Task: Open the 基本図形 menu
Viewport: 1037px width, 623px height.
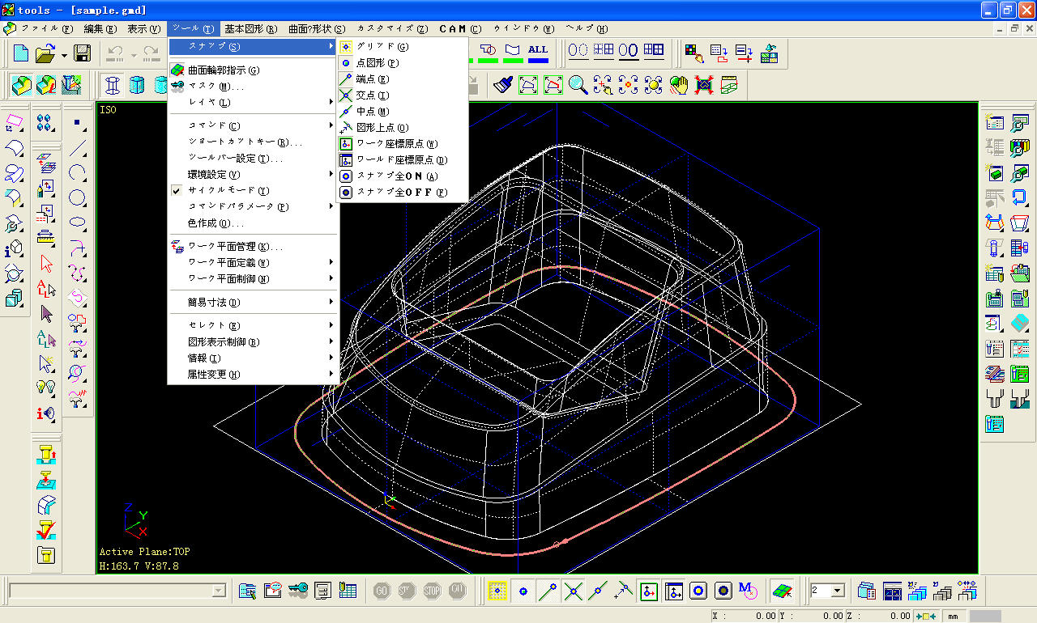Action: 250,28
